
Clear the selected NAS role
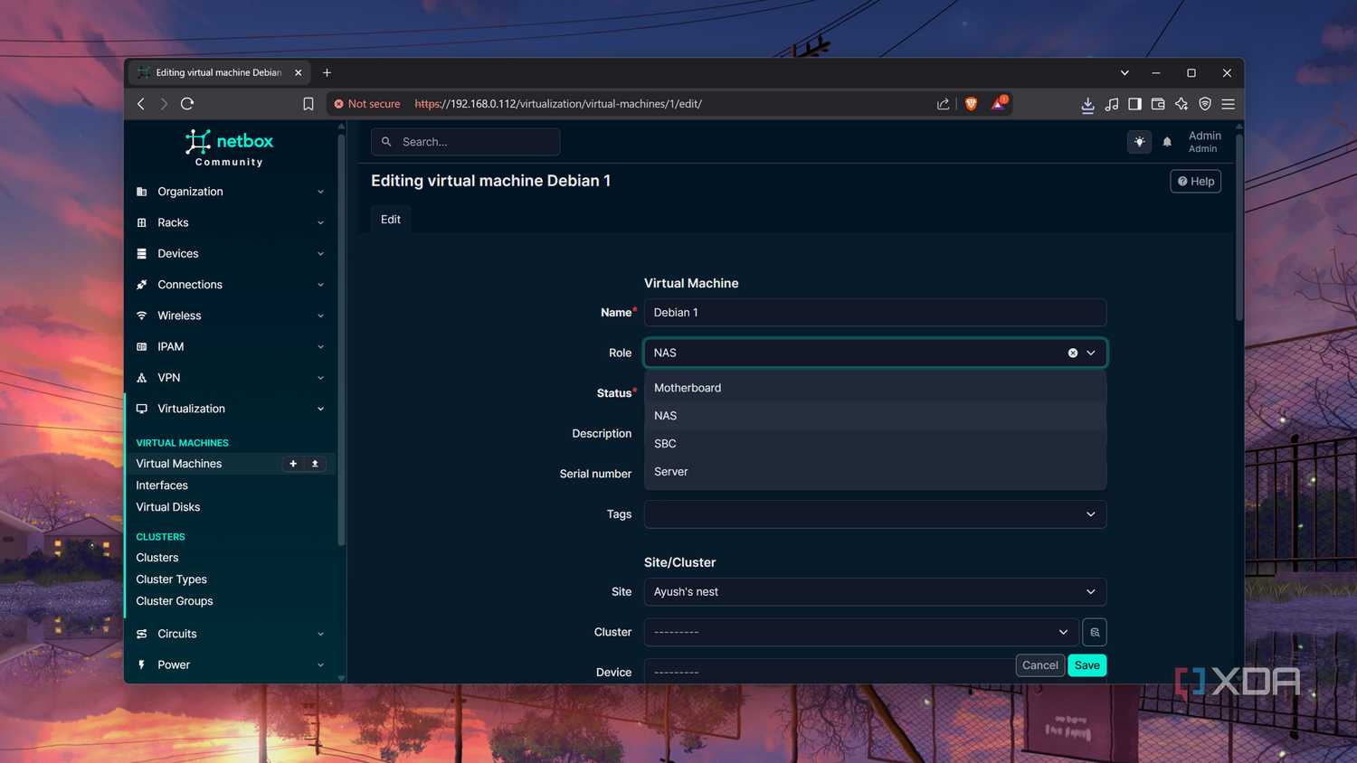(x=1073, y=353)
